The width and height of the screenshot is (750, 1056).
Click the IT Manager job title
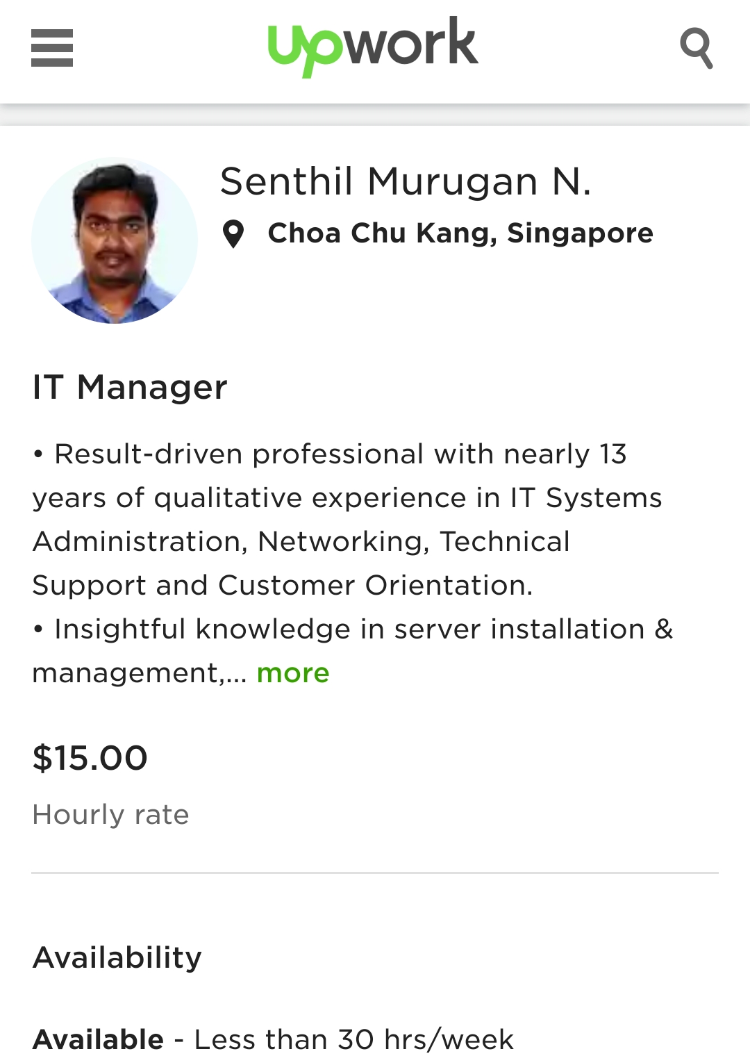[130, 387]
